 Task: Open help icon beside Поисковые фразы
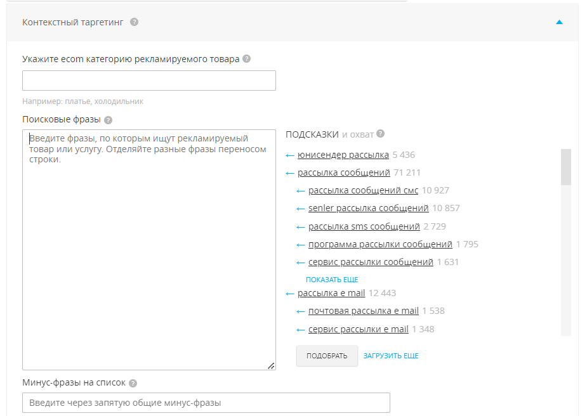[108, 120]
